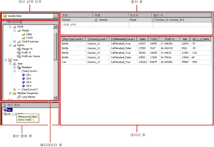This screenshot has width=214, height=147.
Task: Click the COGS column header in data grid
Action: pyautogui.click(x=154, y=39)
